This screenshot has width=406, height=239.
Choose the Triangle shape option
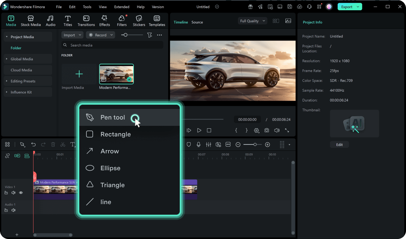click(129, 185)
